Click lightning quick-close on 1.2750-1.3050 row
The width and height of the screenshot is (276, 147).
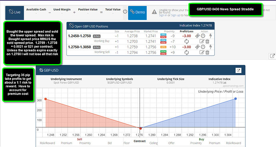click(x=210, y=47)
